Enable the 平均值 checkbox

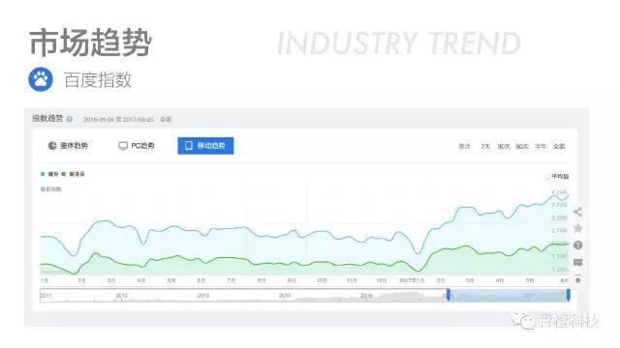[x=547, y=176]
